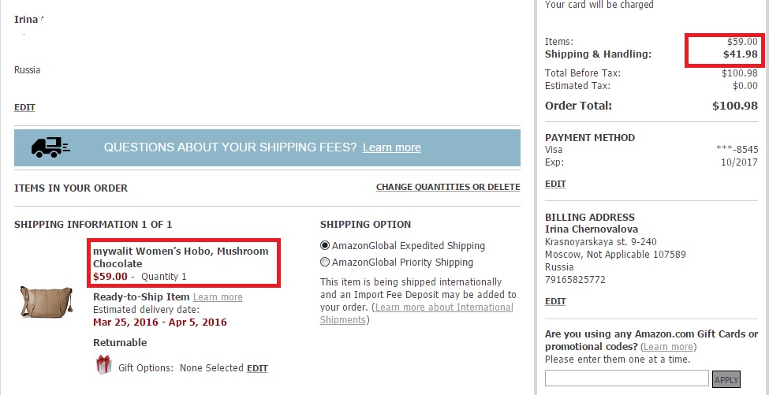Open Learn more about gift cards
The image size is (769, 395).
[x=668, y=347]
